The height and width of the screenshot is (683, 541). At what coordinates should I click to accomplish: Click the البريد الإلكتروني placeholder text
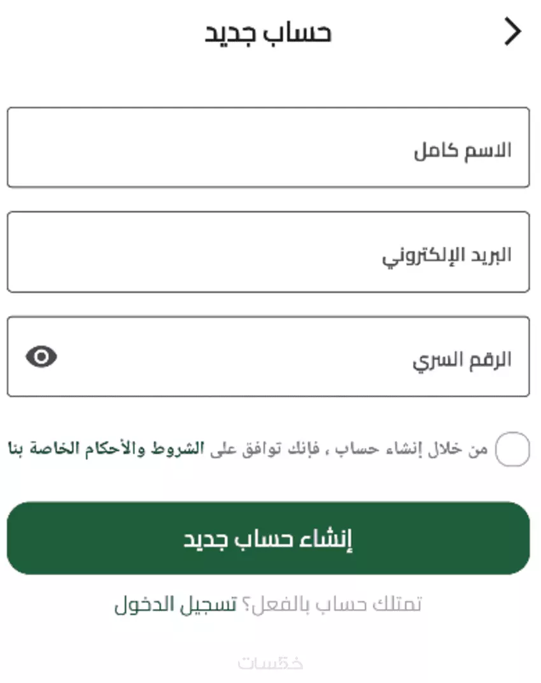click(x=447, y=255)
